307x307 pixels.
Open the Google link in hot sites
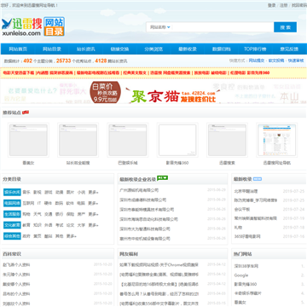click(241, 275)
